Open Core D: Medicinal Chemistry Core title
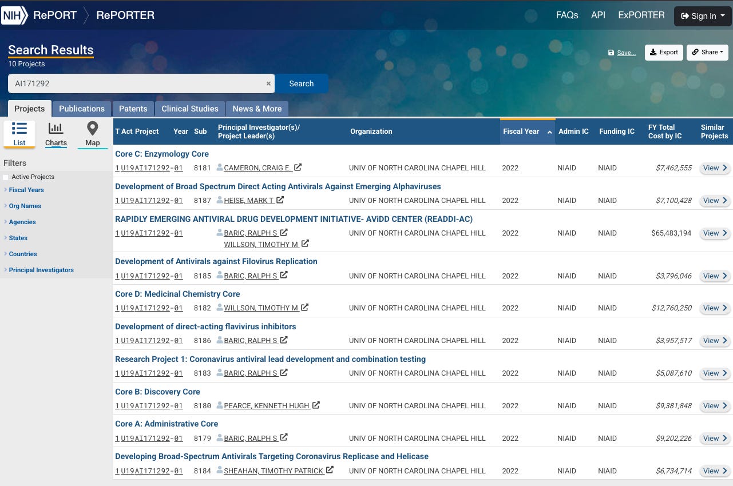Viewport: 733px width, 486px height. (177, 294)
